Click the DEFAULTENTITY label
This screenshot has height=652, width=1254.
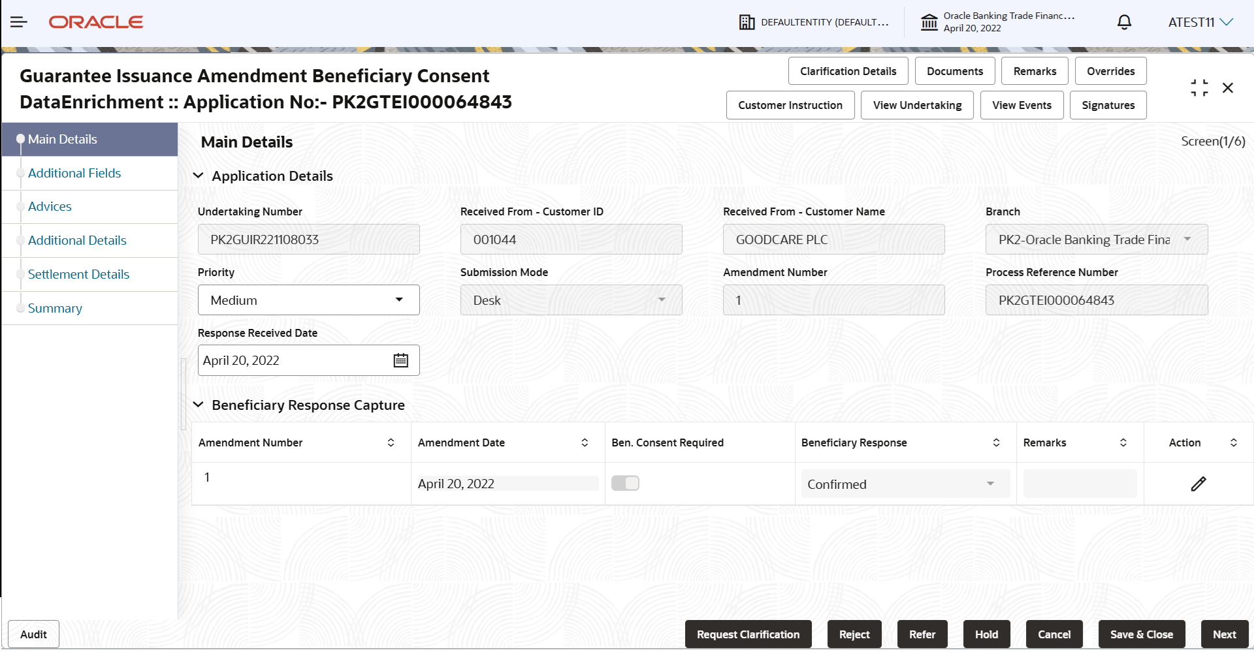coord(825,22)
